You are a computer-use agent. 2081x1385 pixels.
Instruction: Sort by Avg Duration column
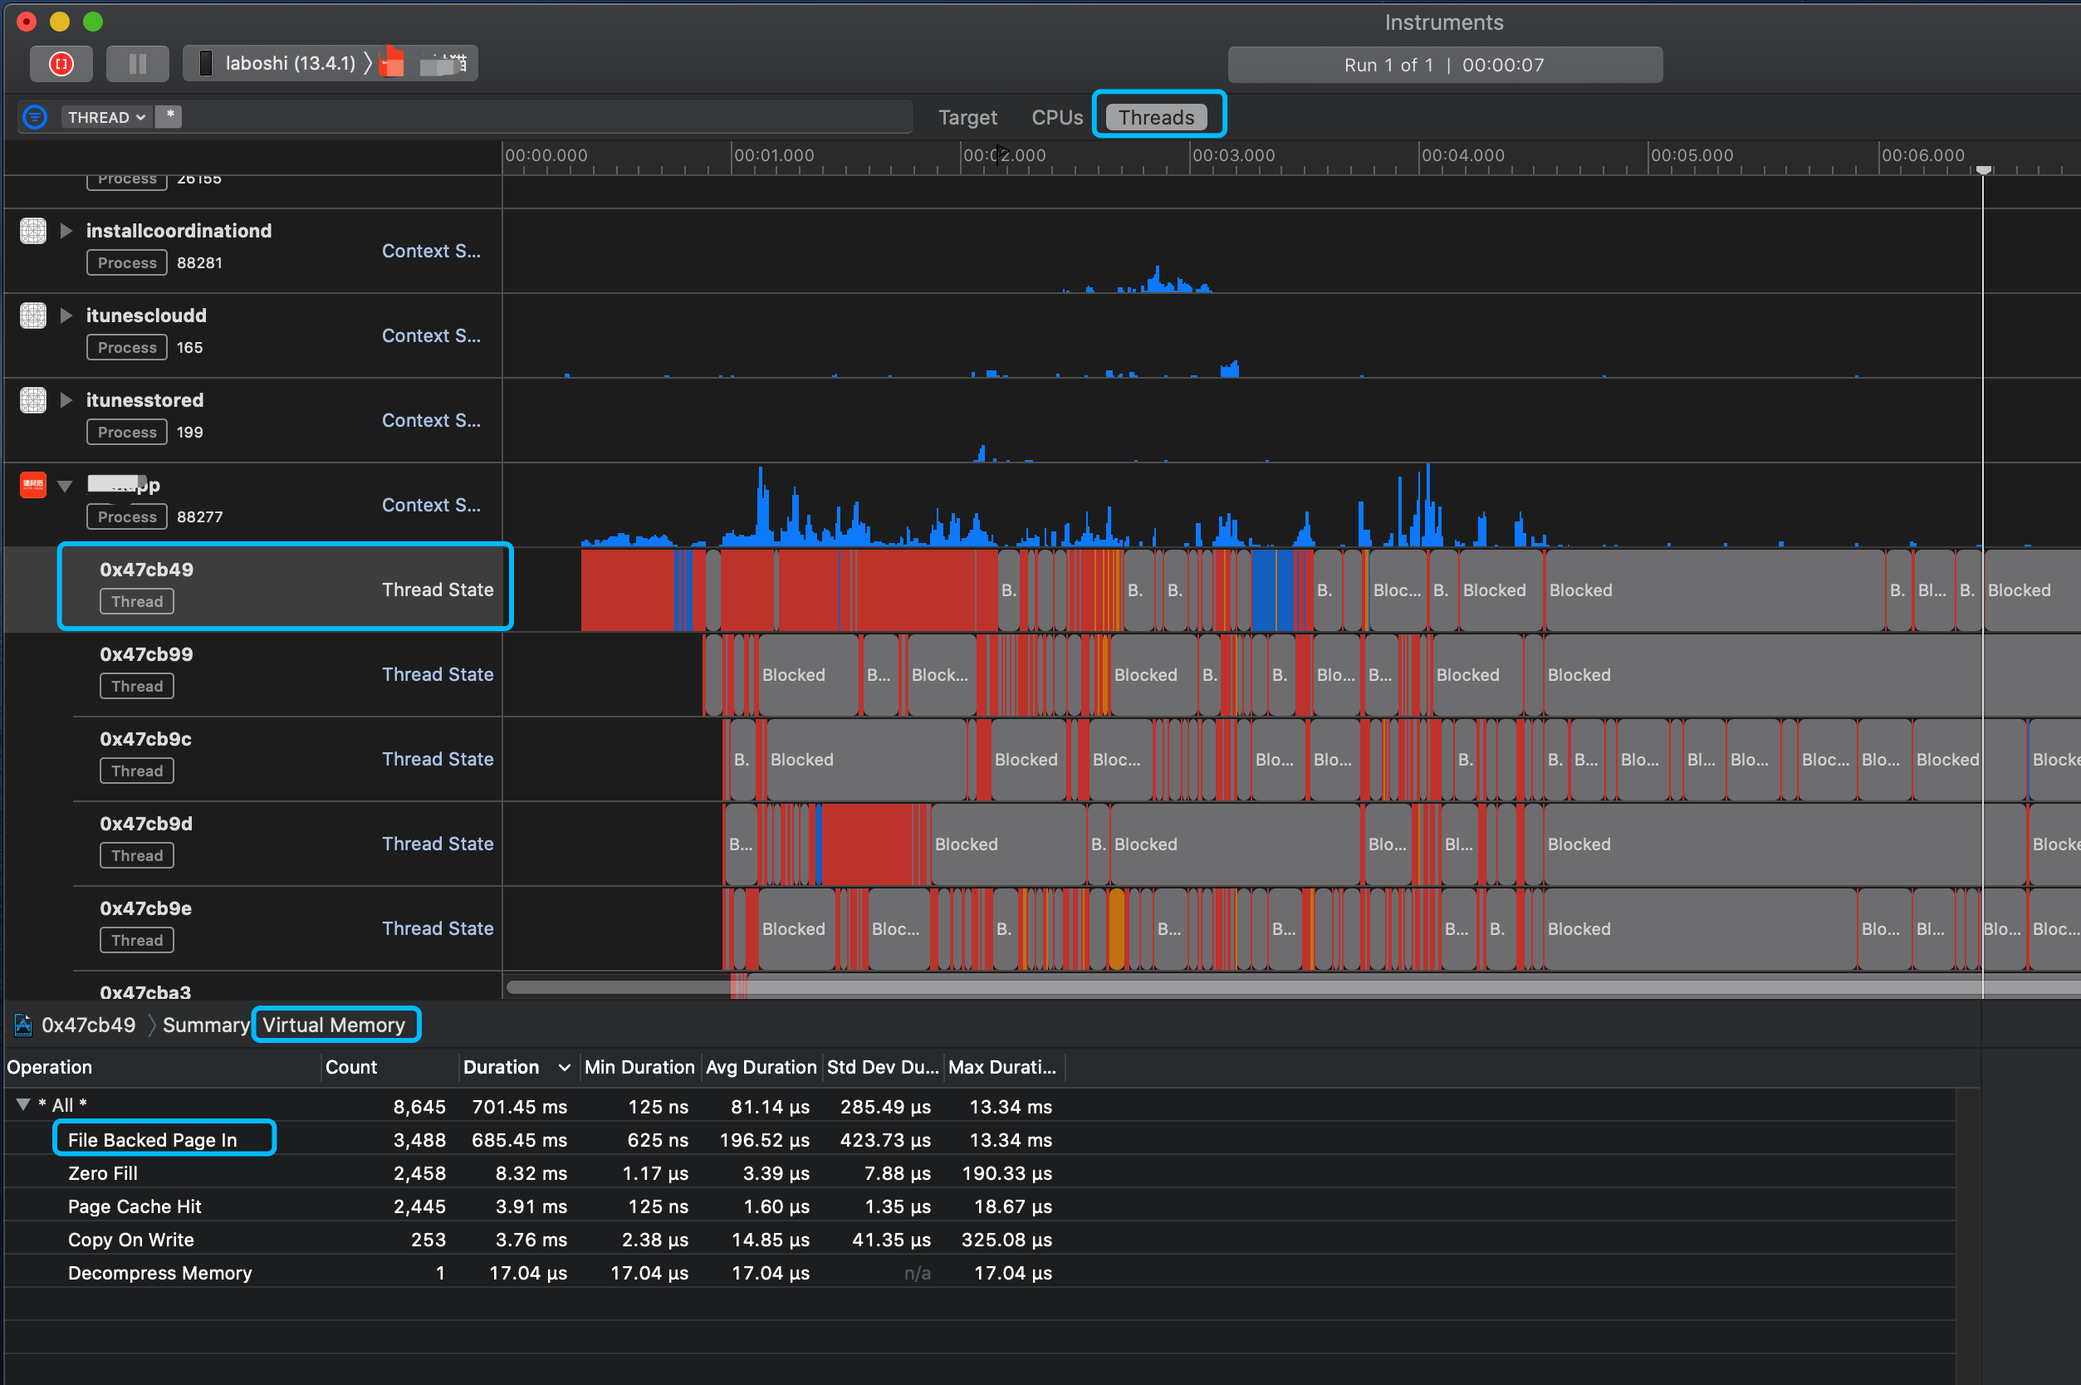point(761,1067)
